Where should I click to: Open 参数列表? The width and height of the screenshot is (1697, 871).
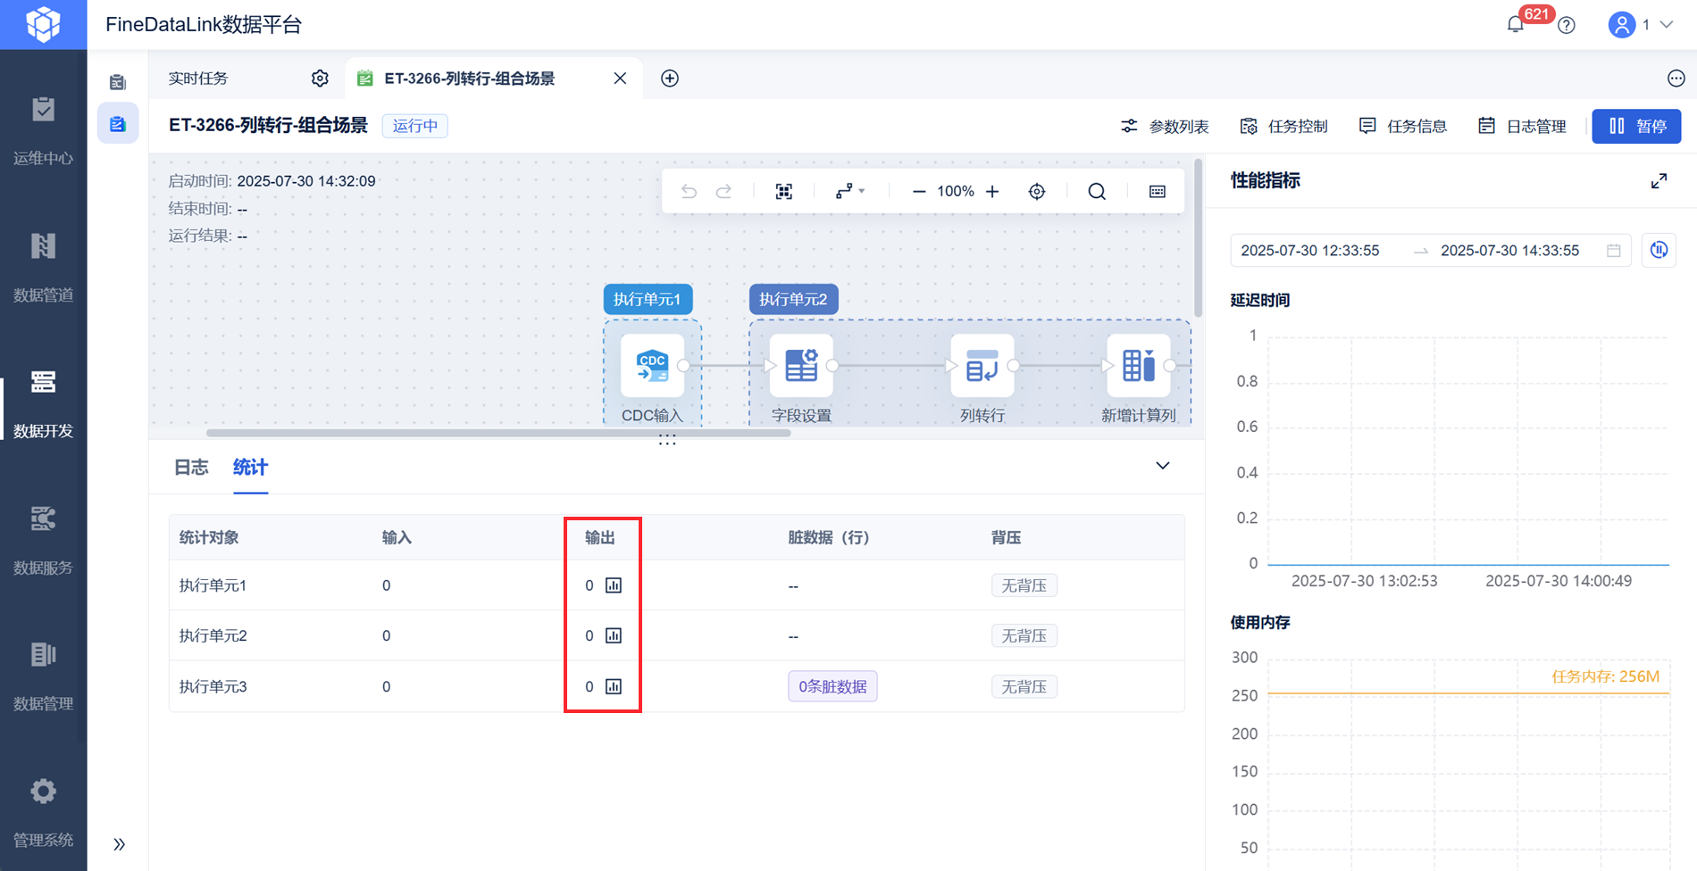point(1166,126)
